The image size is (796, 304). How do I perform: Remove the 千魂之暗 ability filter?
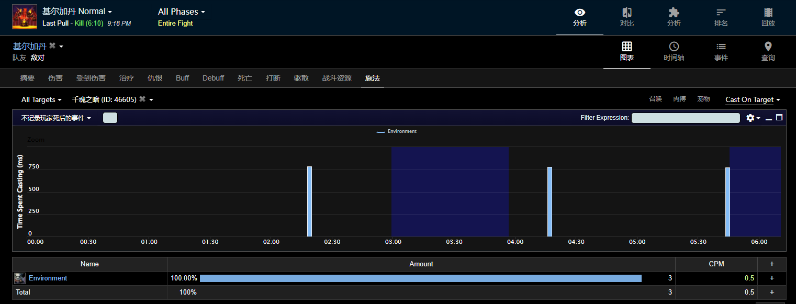[x=142, y=99]
